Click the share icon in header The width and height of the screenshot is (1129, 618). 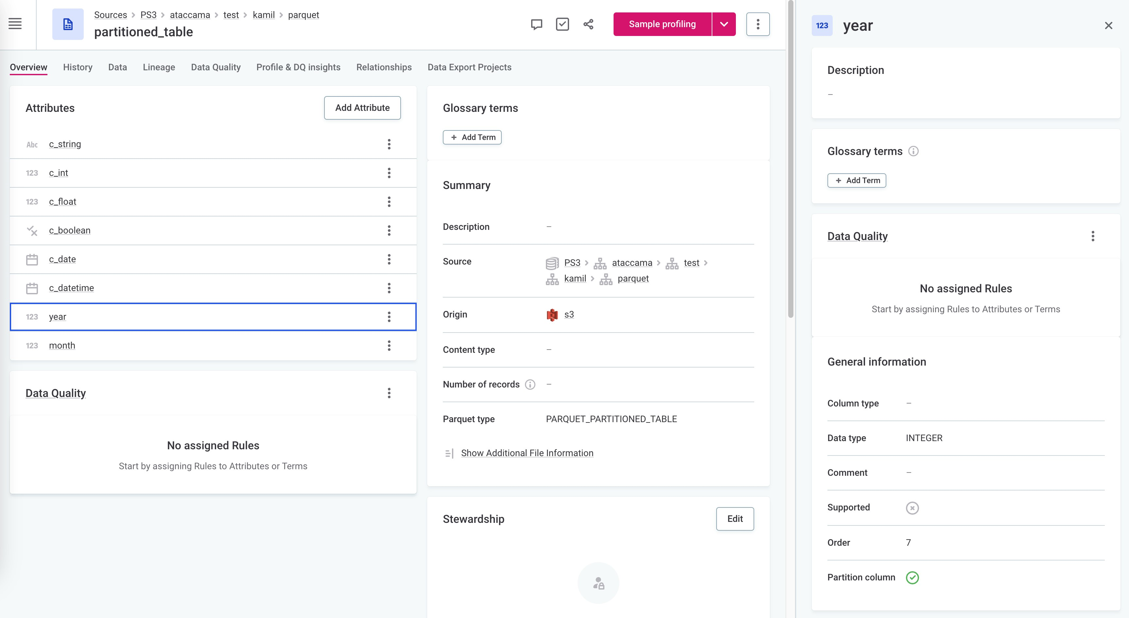click(x=588, y=24)
